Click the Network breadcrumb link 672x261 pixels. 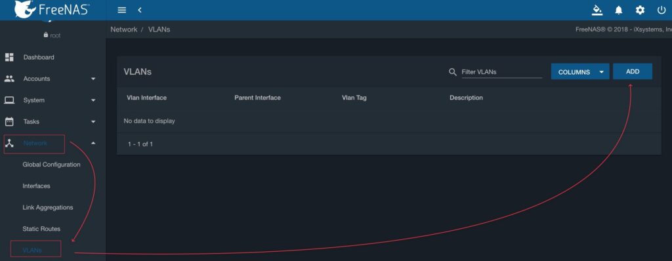pyautogui.click(x=124, y=30)
